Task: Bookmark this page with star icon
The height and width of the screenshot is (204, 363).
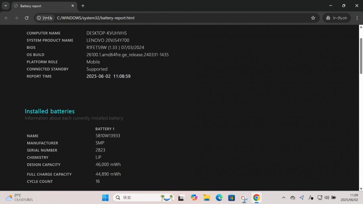Action: pyautogui.click(x=313, y=18)
